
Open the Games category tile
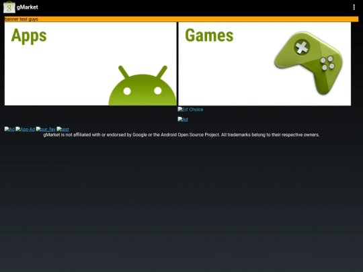point(265,64)
